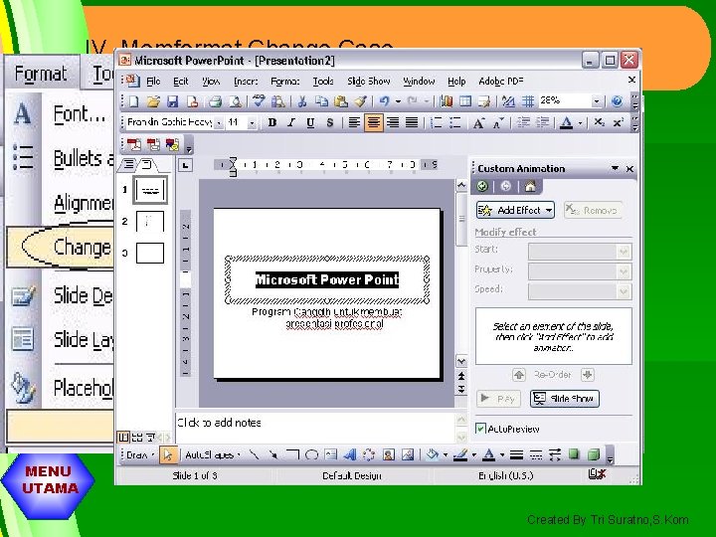Open PowerPoint Help with the question mark icon

click(617, 101)
